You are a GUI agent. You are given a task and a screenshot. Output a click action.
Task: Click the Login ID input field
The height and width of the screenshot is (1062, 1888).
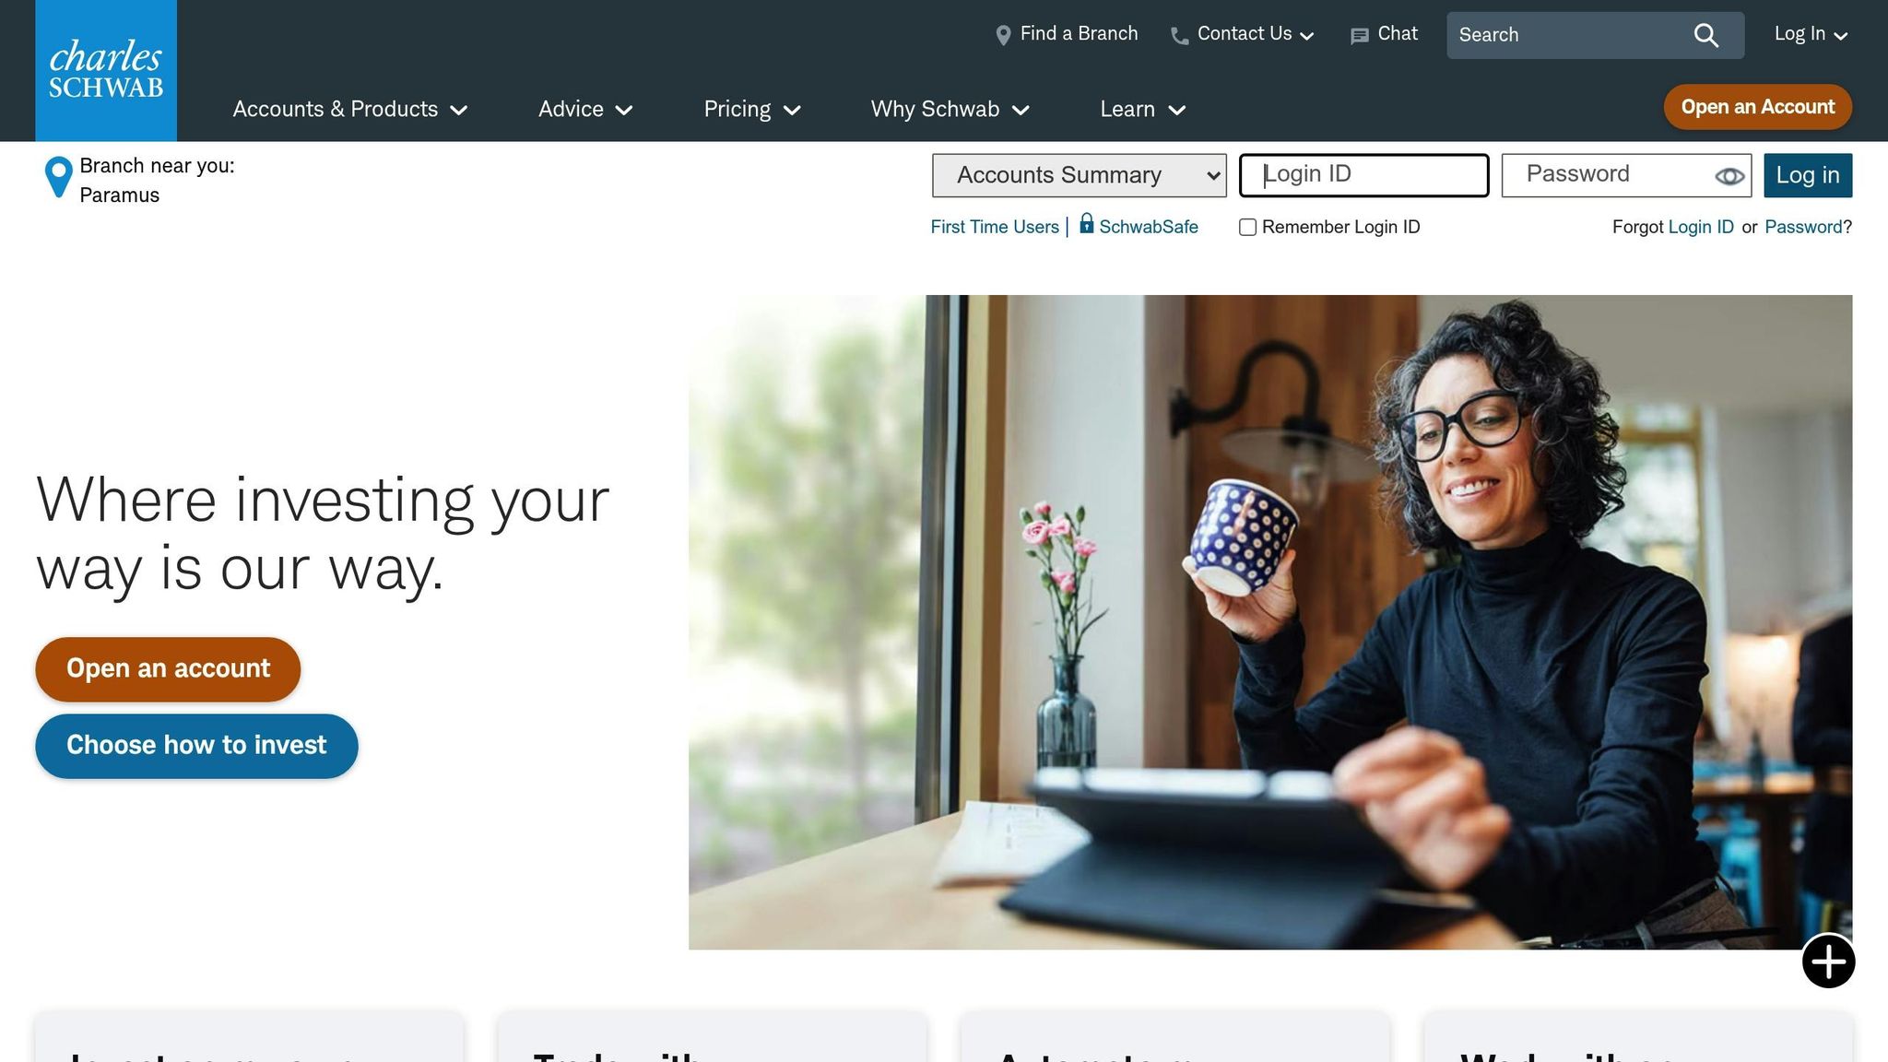[1363, 175]
